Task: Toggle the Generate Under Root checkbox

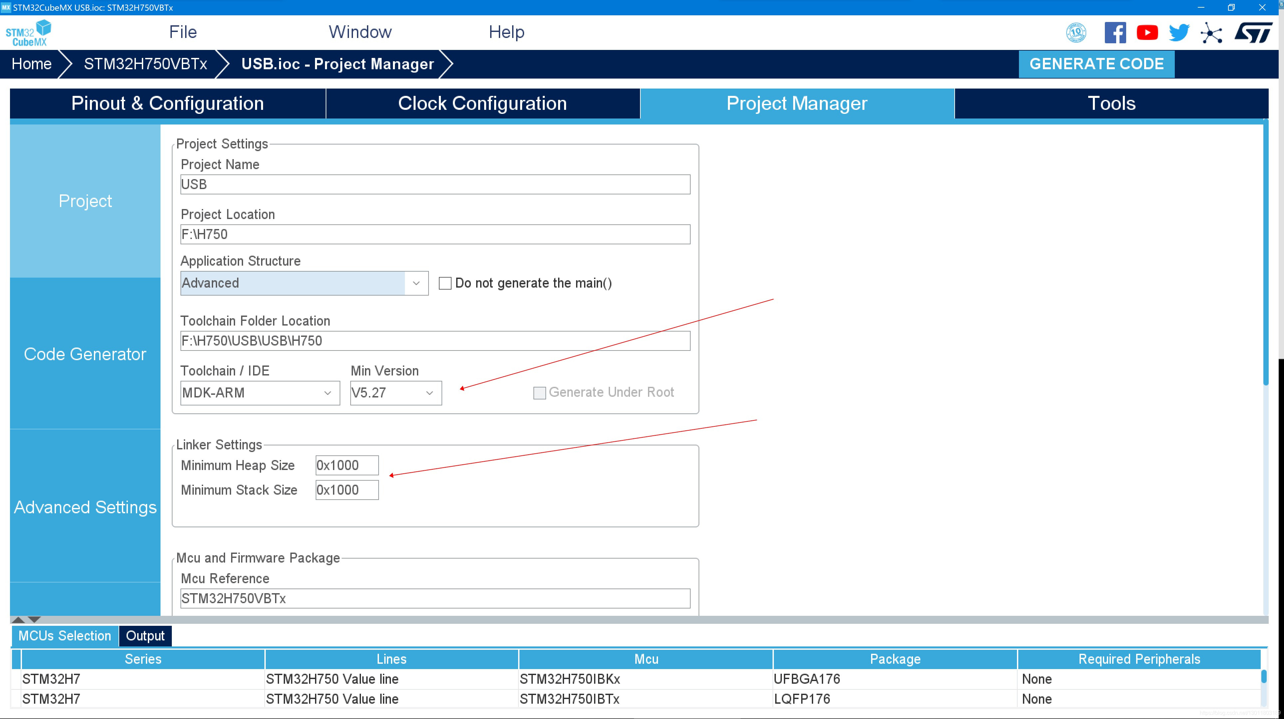Action: coord(539,393)
